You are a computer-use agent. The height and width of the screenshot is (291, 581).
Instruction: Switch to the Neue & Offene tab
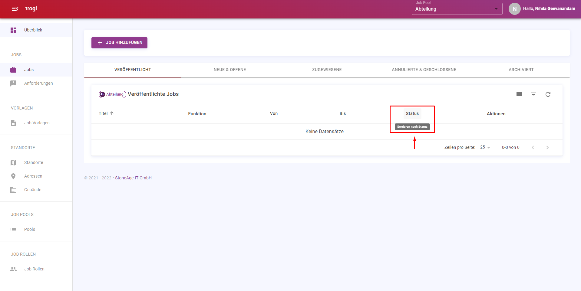tap(230, 70)
